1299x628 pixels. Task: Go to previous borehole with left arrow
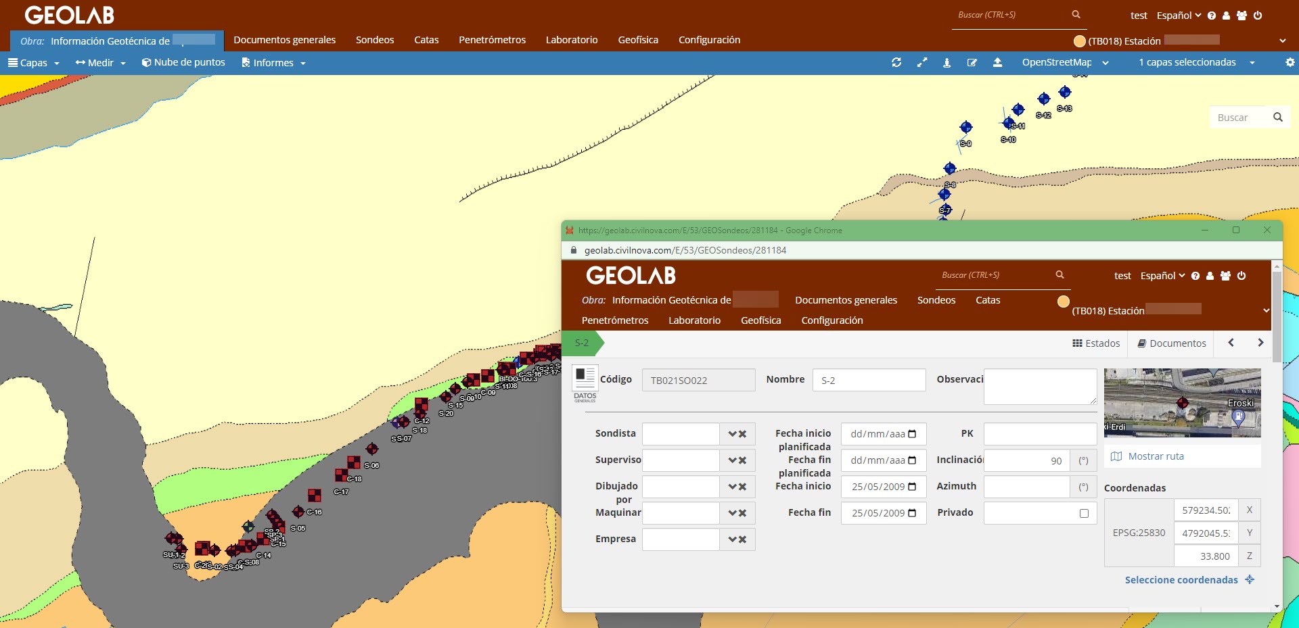(1231, 343)
